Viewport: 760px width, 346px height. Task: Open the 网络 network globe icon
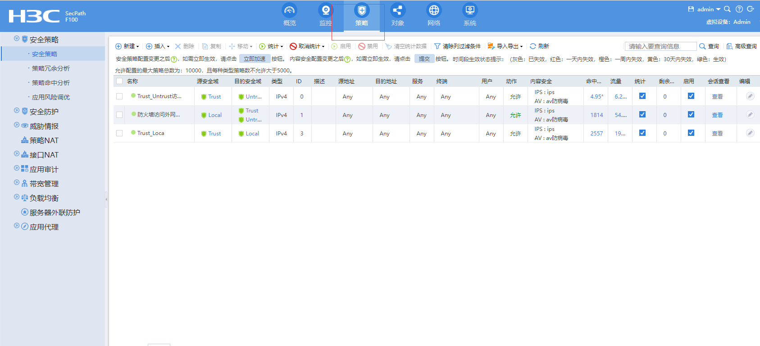(433, 10)
